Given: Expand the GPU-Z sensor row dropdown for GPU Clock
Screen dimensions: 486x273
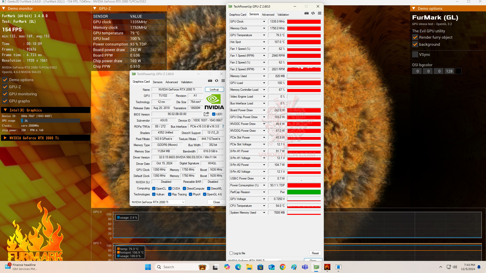Looking at the screenshot, I should [264, 21].
